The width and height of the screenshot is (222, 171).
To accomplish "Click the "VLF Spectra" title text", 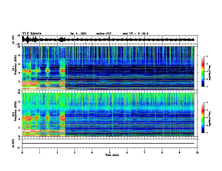I will pos(32,33).
